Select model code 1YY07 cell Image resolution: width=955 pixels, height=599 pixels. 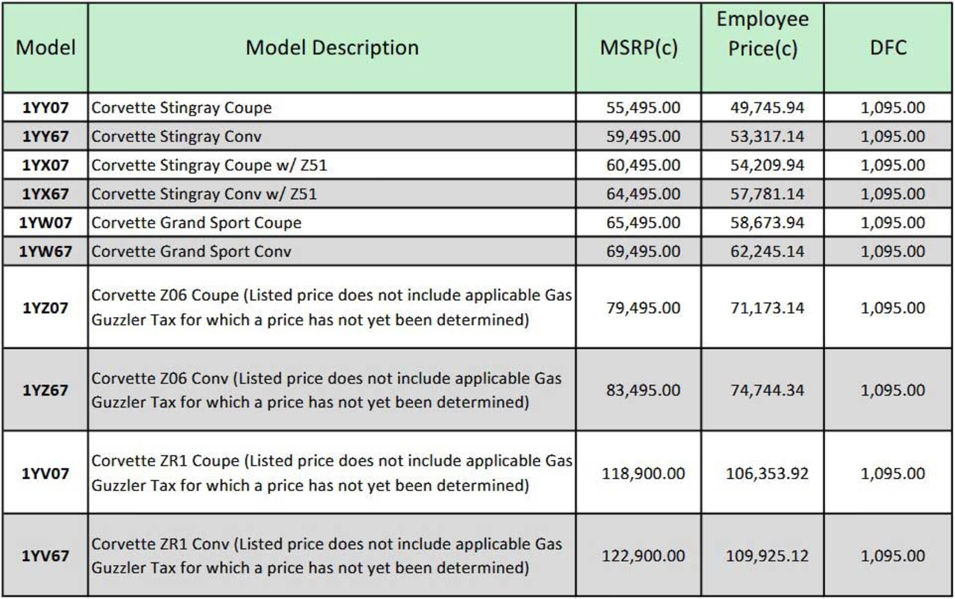(x=45, y=107)
